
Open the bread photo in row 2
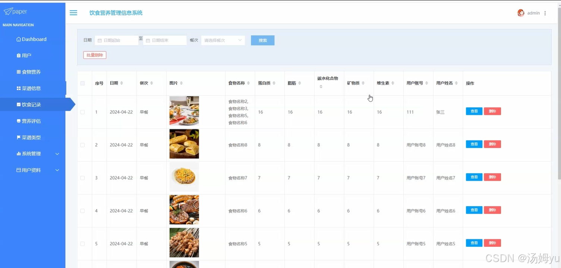(x=184, y=144)
